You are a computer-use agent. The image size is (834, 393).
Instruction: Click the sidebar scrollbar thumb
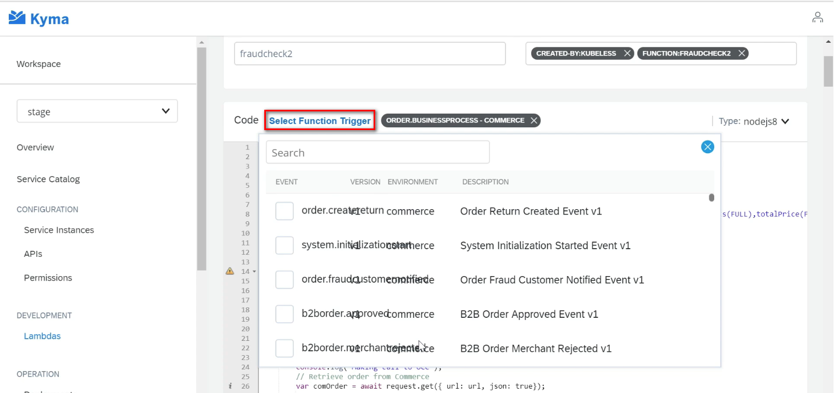point(201,159)
